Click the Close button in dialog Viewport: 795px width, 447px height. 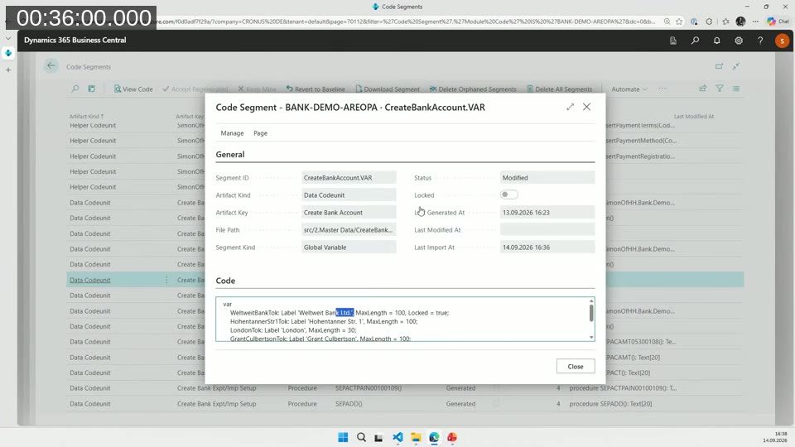click(575, 367)
